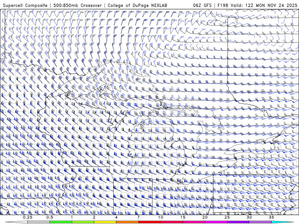The height and width of the screenshot is (224, 299).
Task: Click the cyan color bar tip after 35
Action: coord(283,222)
